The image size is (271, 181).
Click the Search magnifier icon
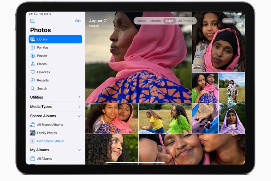pyautogui.click(x=33, y=88)
